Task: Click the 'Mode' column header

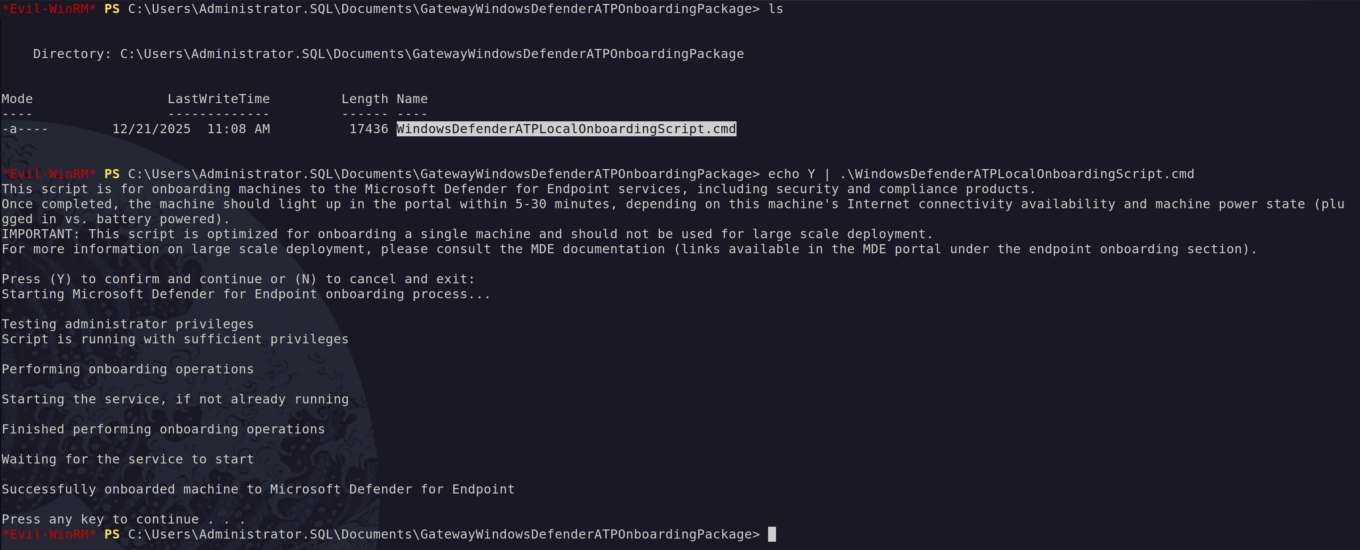Action: click(17, 99)
